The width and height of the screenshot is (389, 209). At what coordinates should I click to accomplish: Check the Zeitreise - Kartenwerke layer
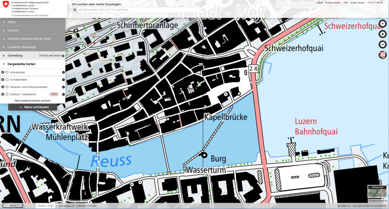click(7, 94)
